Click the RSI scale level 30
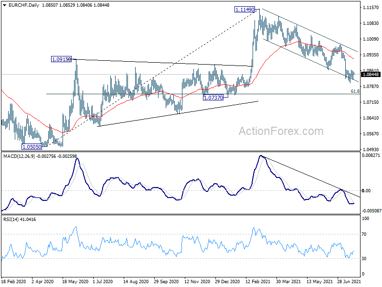Image resolution: width=382 pixels, height=287 pixels. 364,259
